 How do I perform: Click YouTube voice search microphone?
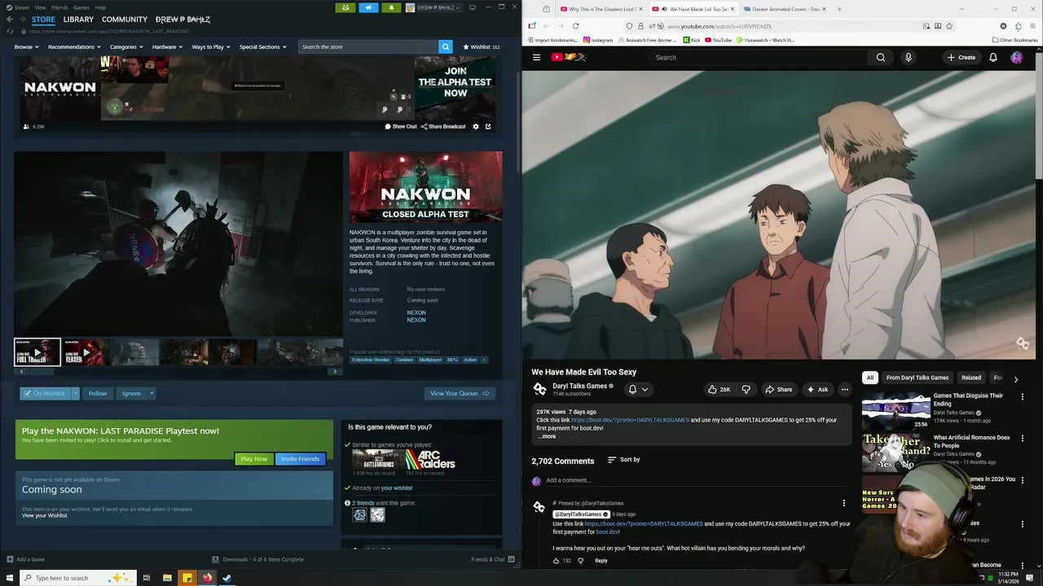pyautogui.click(x=908, y=57)
